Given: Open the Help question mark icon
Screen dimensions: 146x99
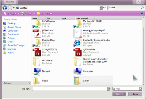Looking at the screenshot, I should coord(142,14).
